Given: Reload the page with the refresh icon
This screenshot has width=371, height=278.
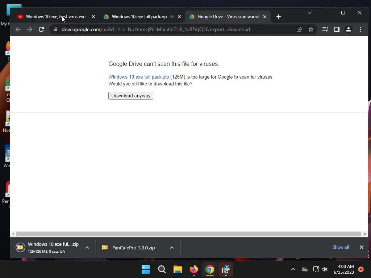Looking at the screenshot, I should (x=41, y=29).
